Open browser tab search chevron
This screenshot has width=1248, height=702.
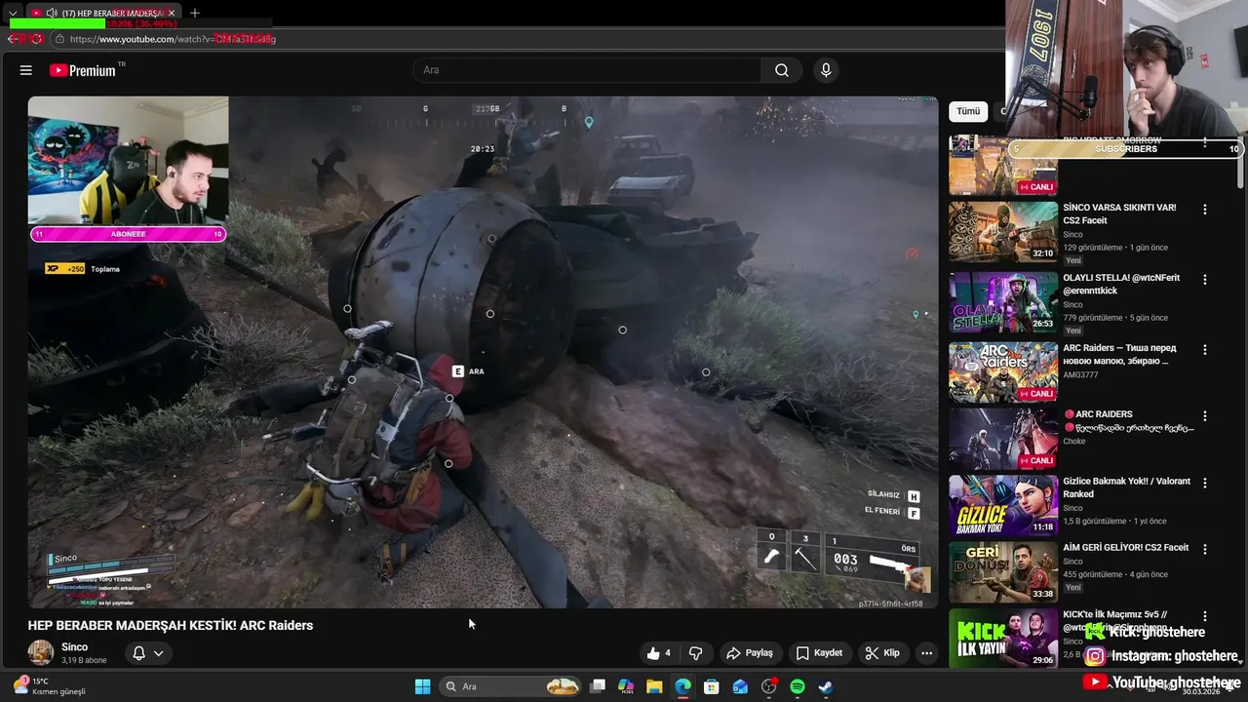[13, 14]
